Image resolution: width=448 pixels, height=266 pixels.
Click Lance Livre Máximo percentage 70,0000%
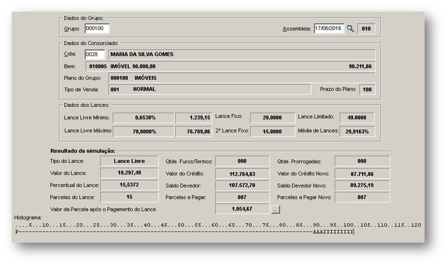point(143,132)
